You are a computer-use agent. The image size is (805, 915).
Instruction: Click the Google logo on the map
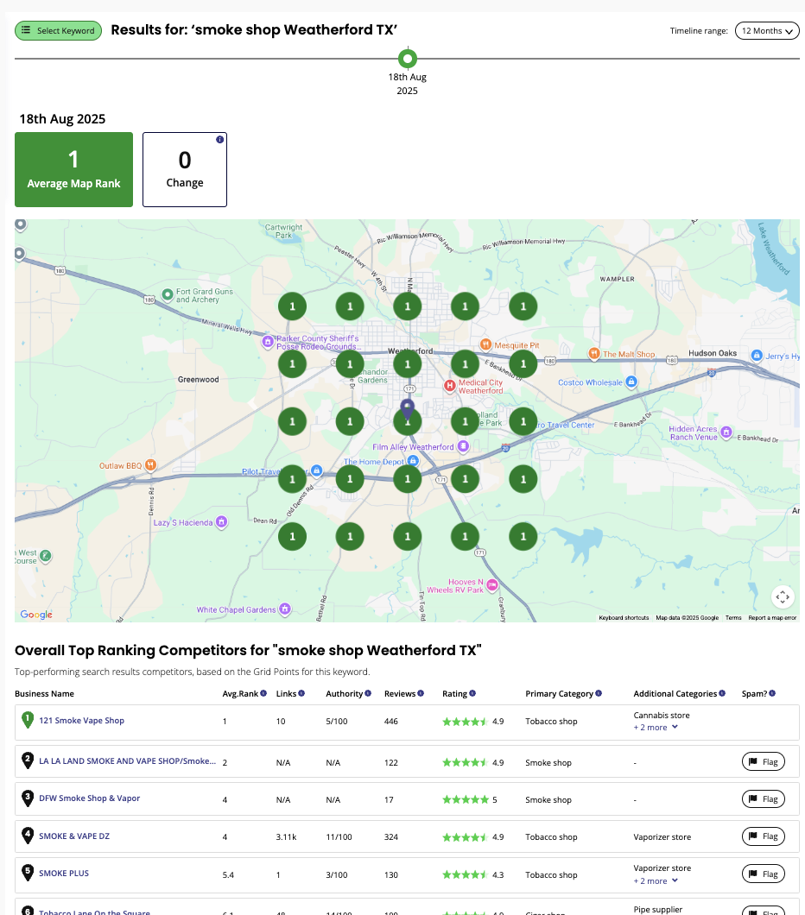36,614
